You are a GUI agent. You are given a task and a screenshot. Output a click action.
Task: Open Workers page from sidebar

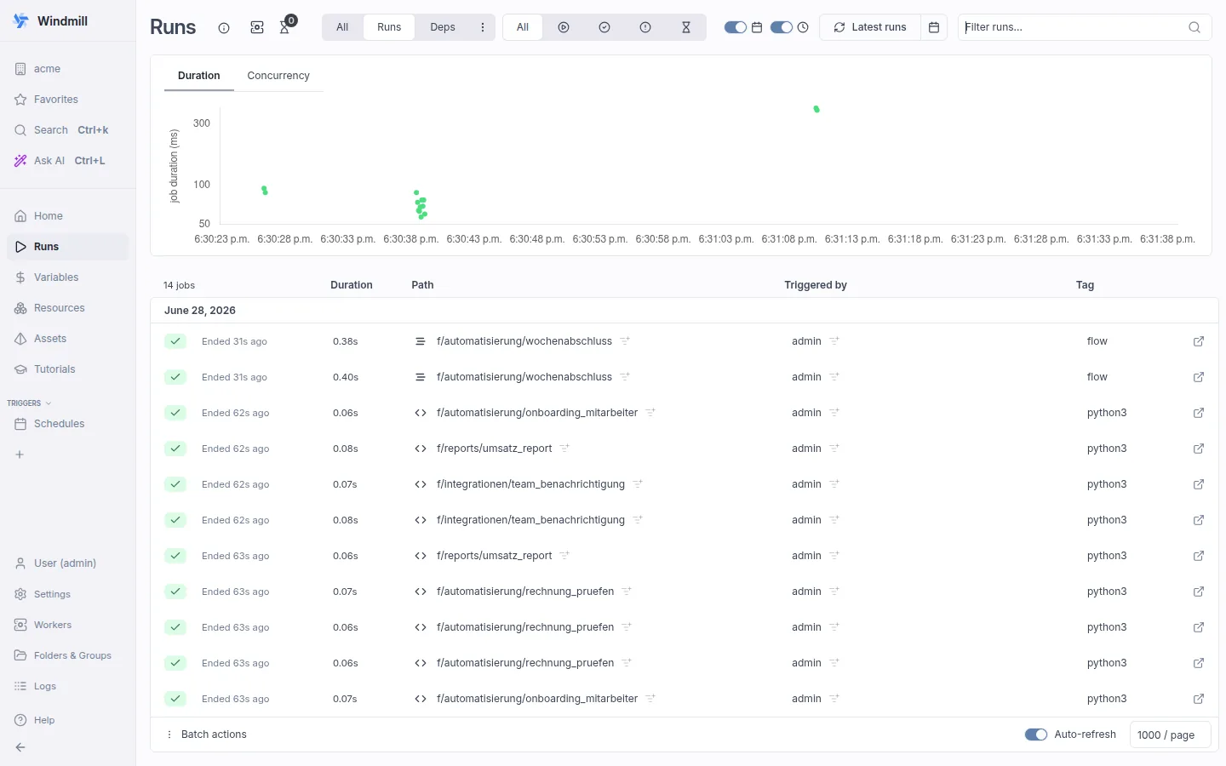53,625
